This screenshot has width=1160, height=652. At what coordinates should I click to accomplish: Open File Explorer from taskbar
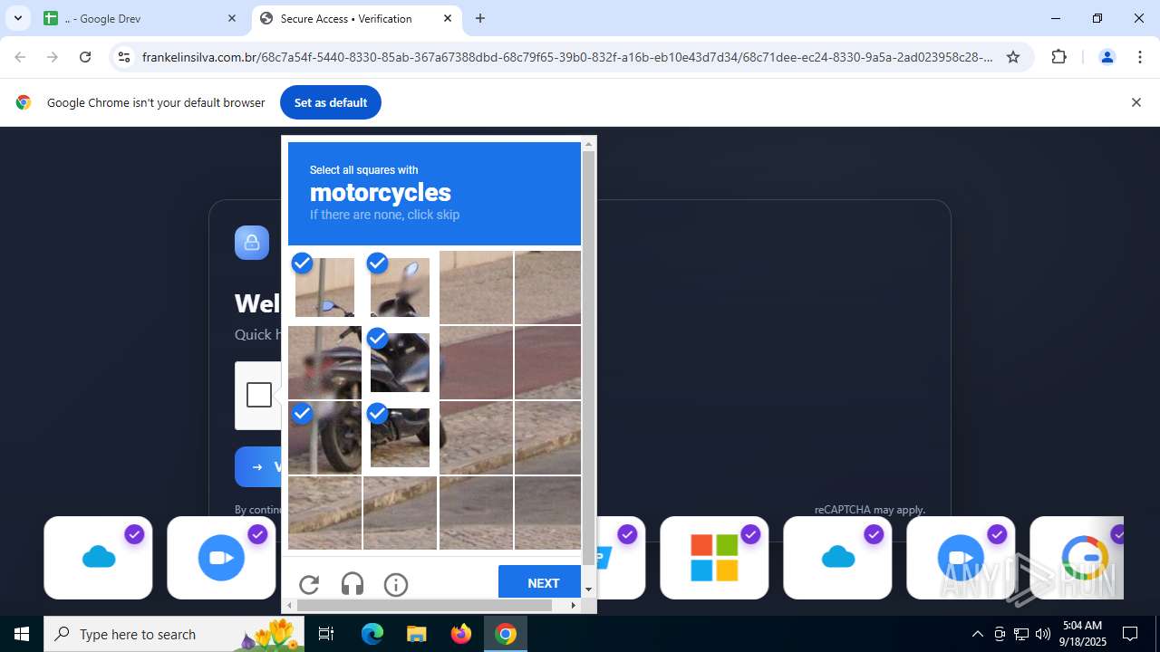tap(416, 634)
